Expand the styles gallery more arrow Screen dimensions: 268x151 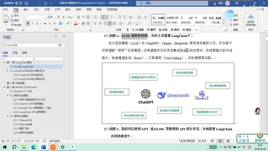coord(223,24)
